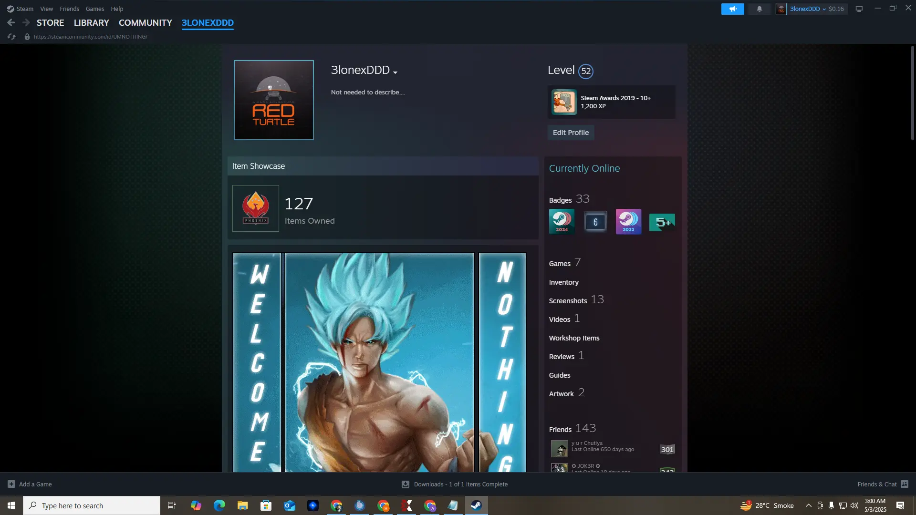Viewport: 916px width, 515px height.
Task: Open the notifications bell icon
Action: coord(759,9)
